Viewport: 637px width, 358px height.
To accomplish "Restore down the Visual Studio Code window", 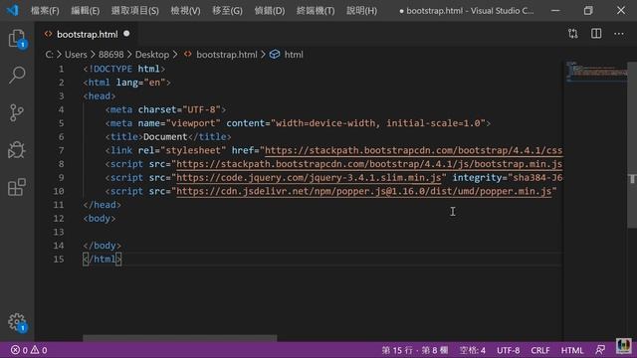I will 588,11.
